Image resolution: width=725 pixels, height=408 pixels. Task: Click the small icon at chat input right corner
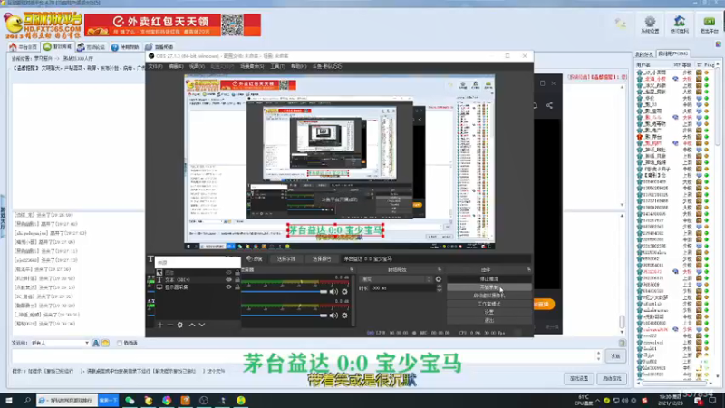[x=622, y=343]
